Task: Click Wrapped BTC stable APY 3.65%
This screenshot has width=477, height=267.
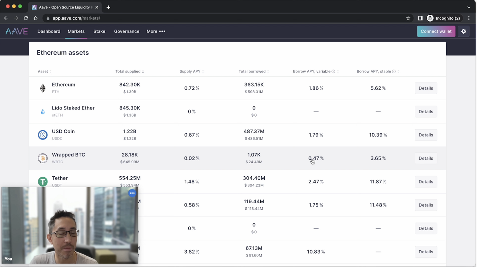Action: 378,158
